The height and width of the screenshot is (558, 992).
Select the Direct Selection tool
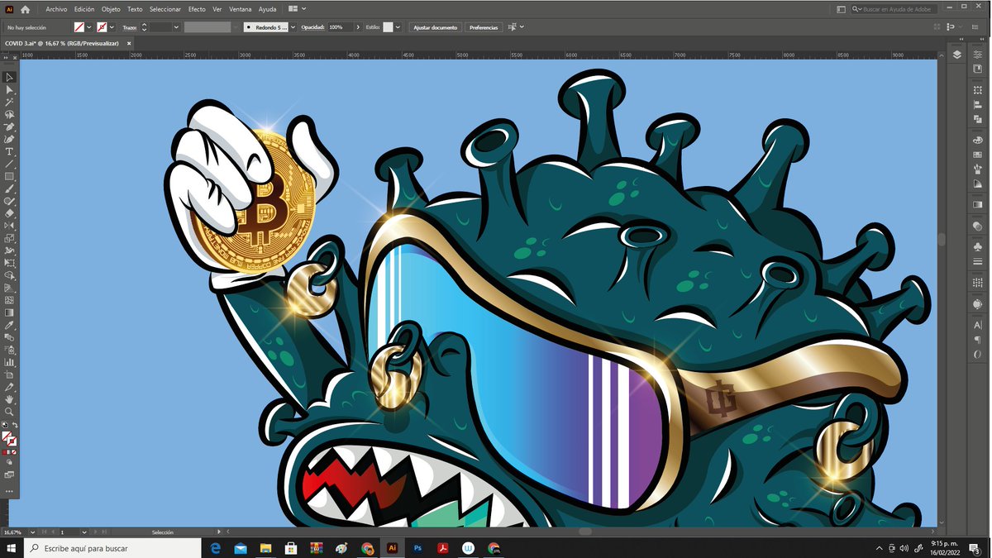click(10, 89)
